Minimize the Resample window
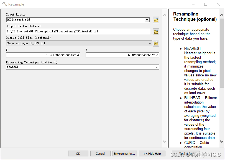Viewport: 225px width, 160px height. click(x=193, y=4)
